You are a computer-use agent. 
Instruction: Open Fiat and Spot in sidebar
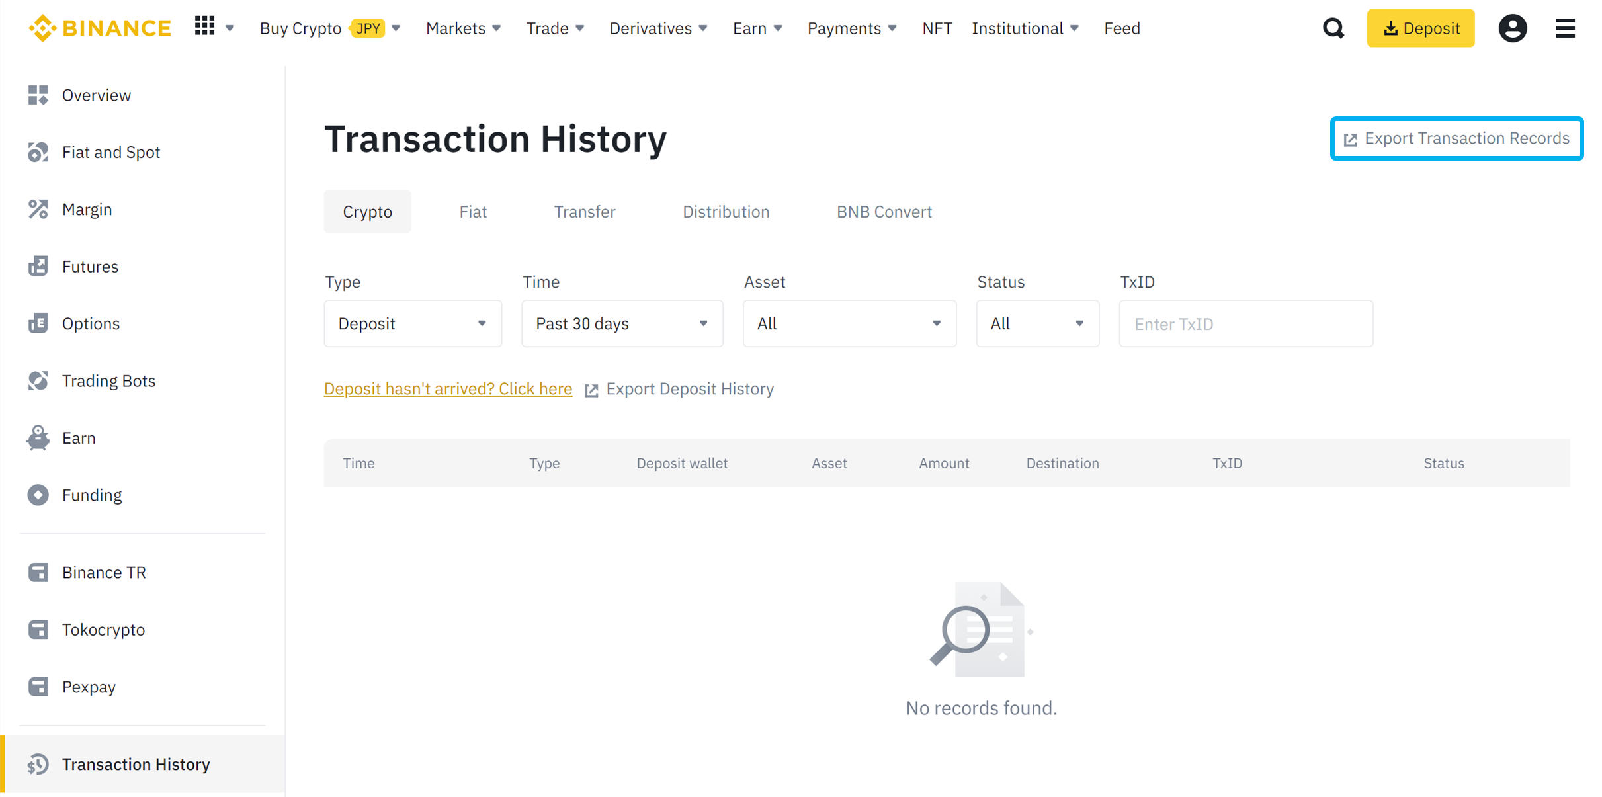click(111, 152)
